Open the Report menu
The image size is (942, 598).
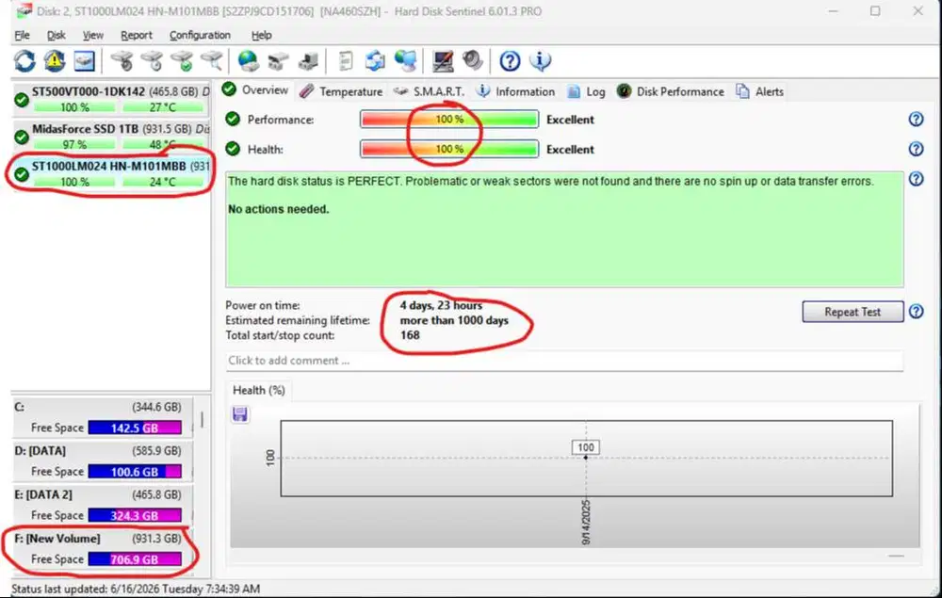pyautogui.click(x=137, y=36)
